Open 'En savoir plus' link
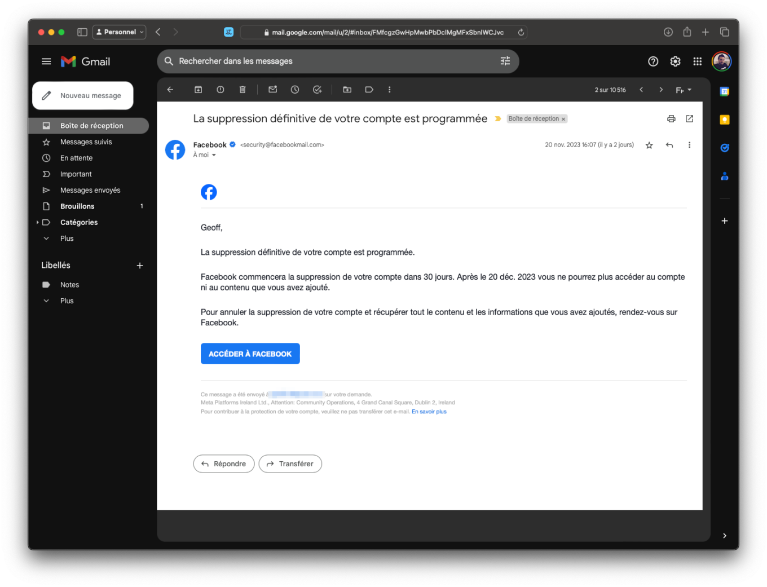 pos(429,412)
